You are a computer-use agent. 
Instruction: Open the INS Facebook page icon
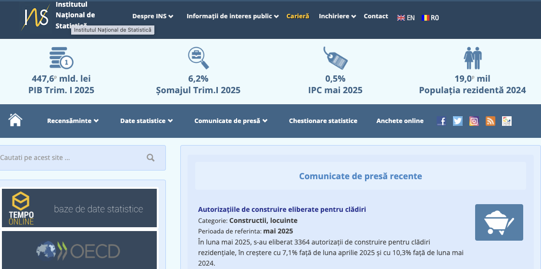(441, 121)
